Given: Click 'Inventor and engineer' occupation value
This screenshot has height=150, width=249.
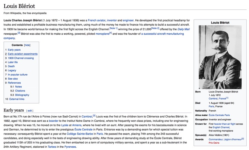Looking at the screenshot, I should (x=220, y=120).
